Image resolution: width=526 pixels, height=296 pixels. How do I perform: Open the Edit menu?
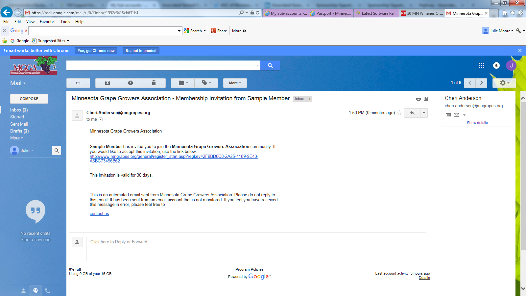pos(18,22)
